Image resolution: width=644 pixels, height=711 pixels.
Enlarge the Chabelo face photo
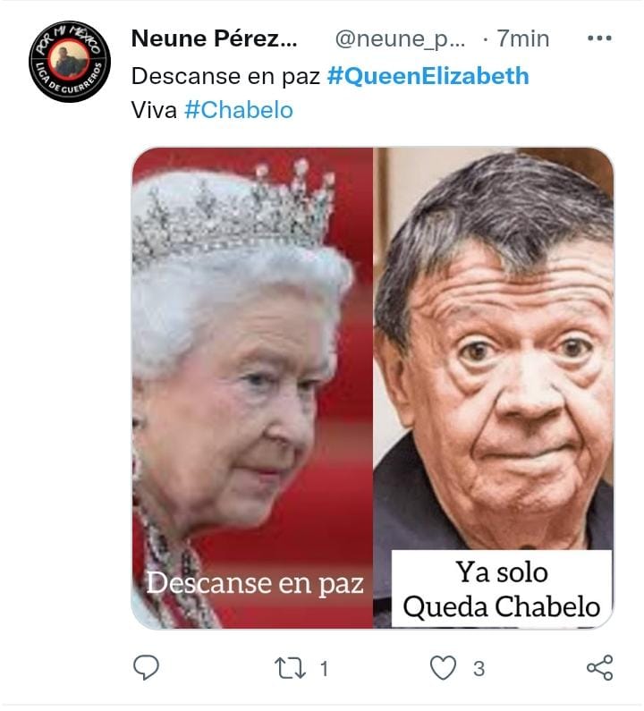[494, 387]
